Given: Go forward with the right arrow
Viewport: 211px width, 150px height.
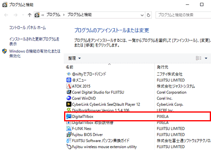Looking at the screenshot, I should click(16, 15).
